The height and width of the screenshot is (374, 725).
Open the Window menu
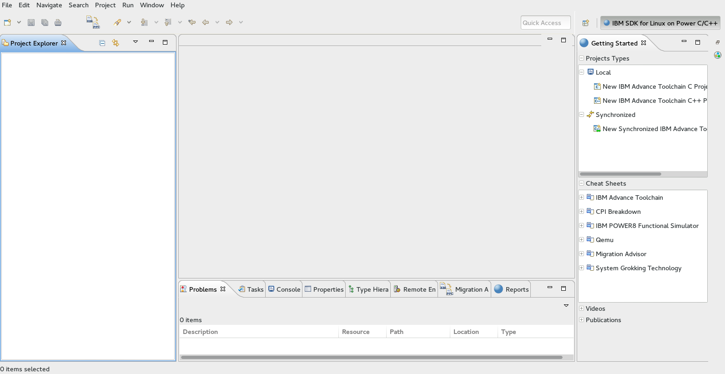(152, 5)
